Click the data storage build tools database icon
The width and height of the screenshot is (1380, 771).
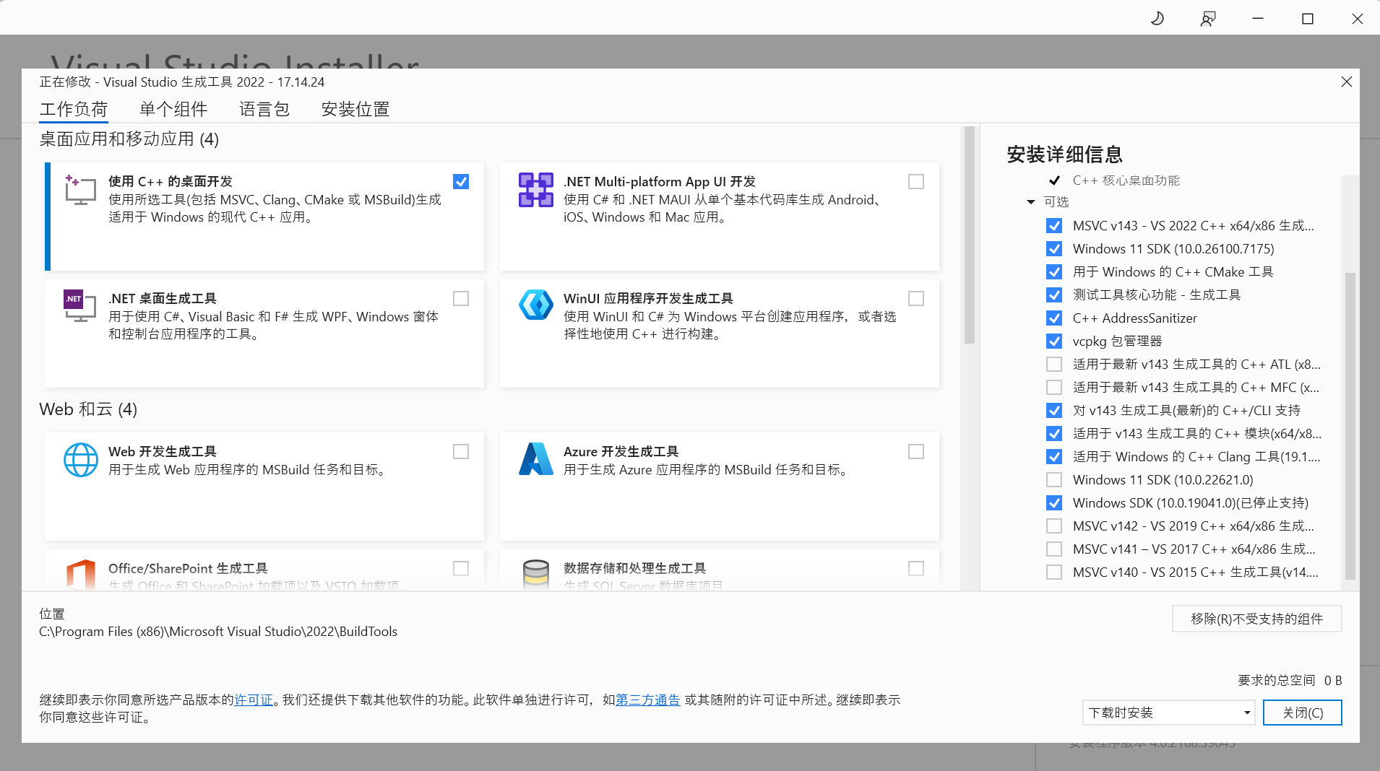click(535, 575)
